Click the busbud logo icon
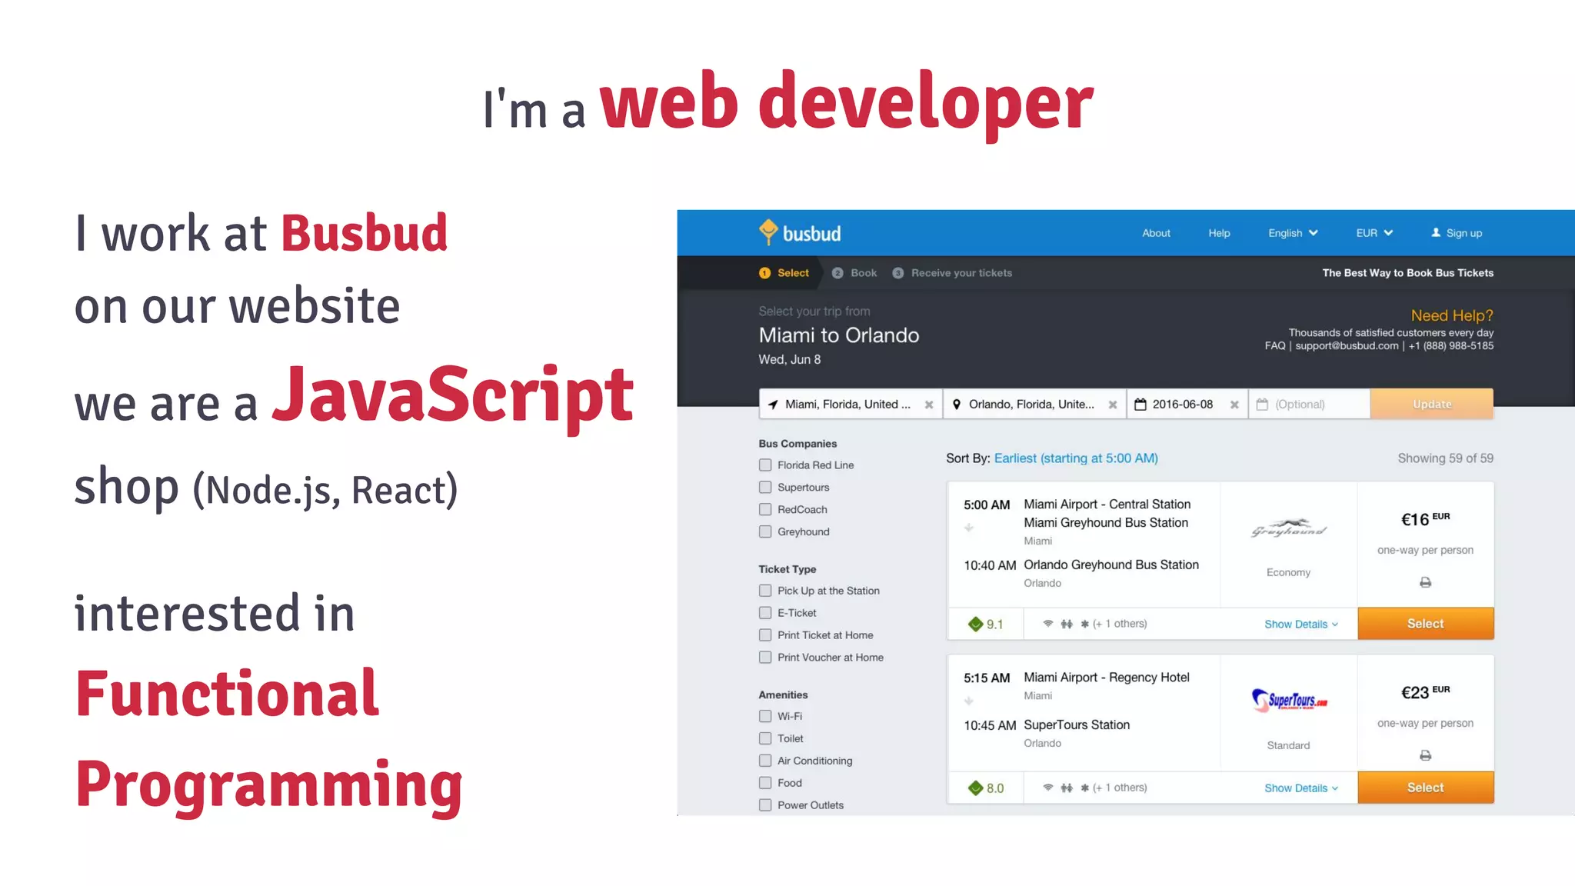 pyautogui.click(x=768, y=232)
